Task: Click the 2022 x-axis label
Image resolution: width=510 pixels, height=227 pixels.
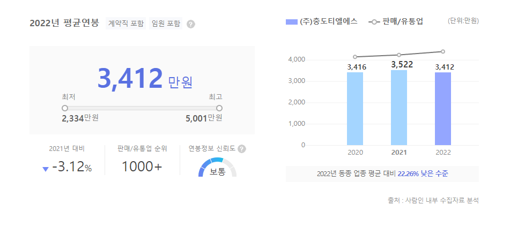Action: [x=442, y=152]
